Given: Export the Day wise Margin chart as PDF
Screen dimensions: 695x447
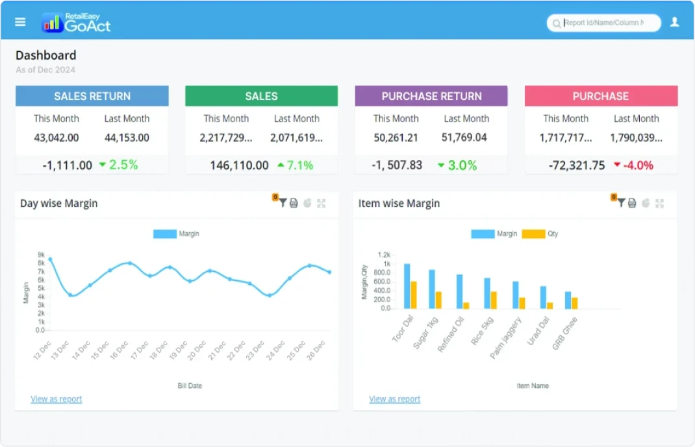Looking at the screenshot, I should point(295,202).
